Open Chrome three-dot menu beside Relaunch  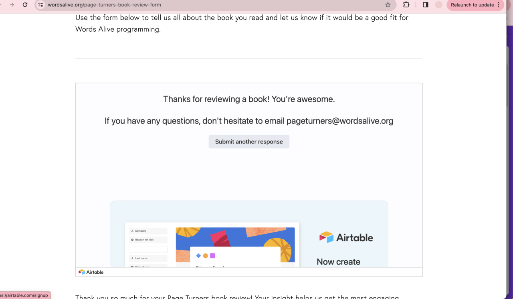click(499, 5)
